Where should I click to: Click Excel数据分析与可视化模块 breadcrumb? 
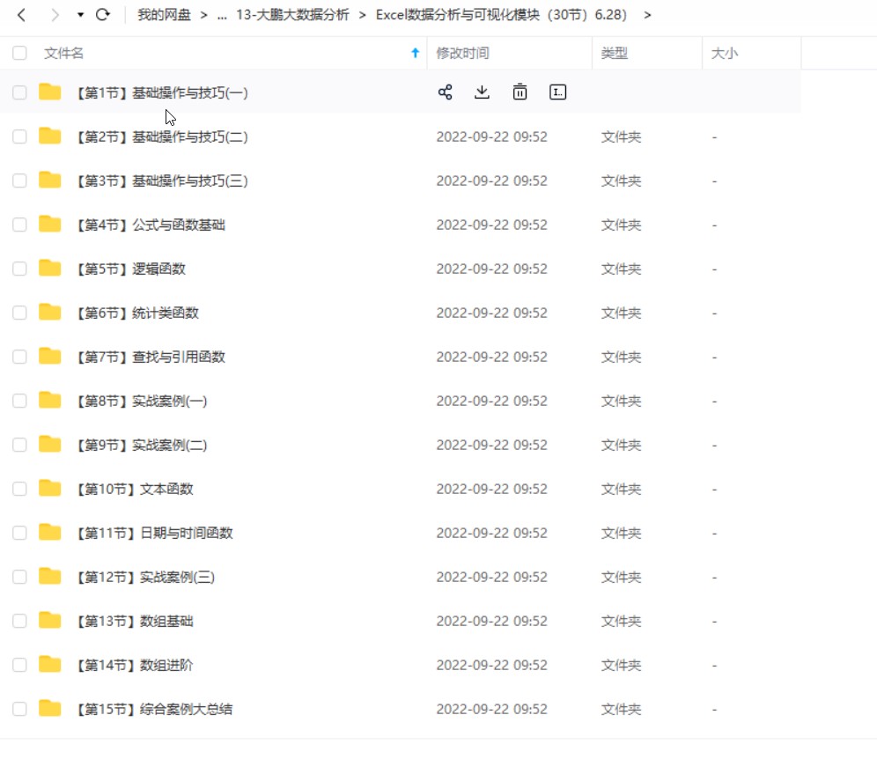[501, 15]
